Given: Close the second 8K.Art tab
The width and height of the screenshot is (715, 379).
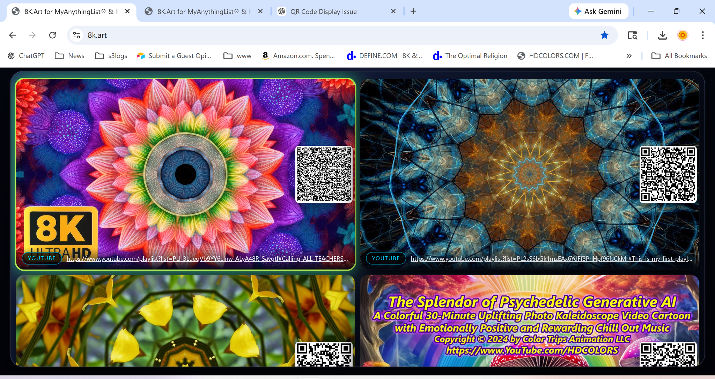Looking at the screenshot, I should pyautogui.click(x=260, y=12).
